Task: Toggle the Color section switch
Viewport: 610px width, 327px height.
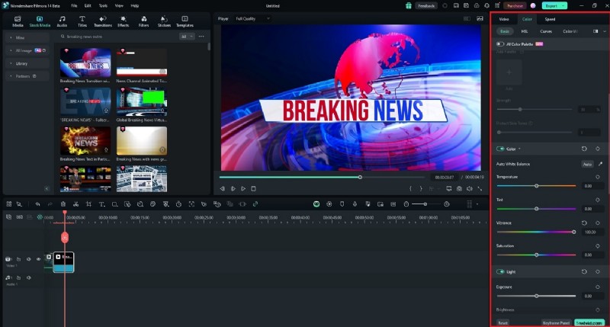Action: pyautogui.click(x=500, y=149)
